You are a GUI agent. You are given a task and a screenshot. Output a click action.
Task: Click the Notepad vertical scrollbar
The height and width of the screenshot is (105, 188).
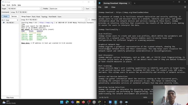(187, 38)
